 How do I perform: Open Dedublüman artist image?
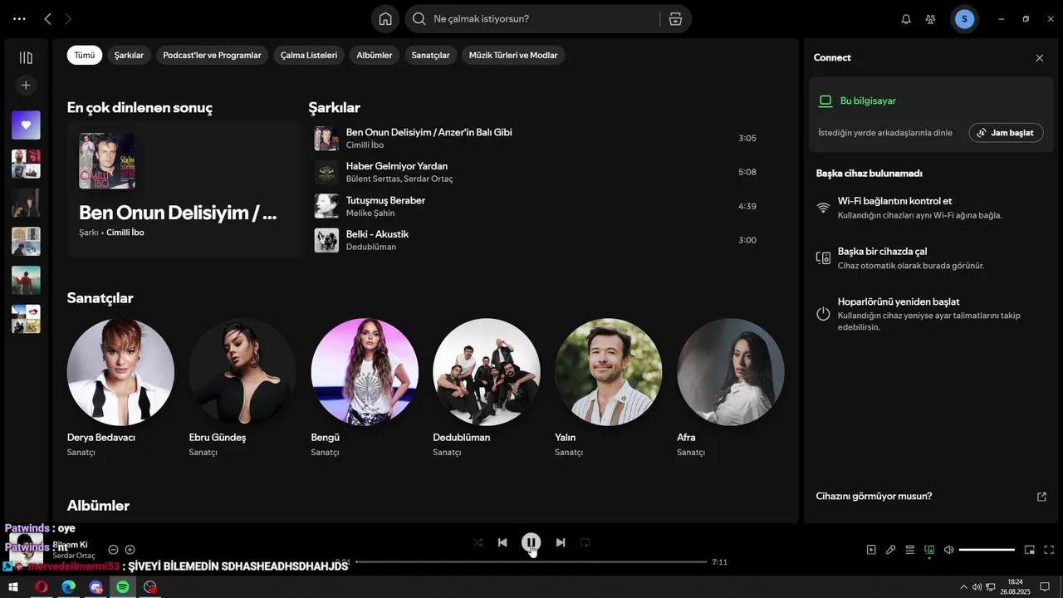pos(487,372)
